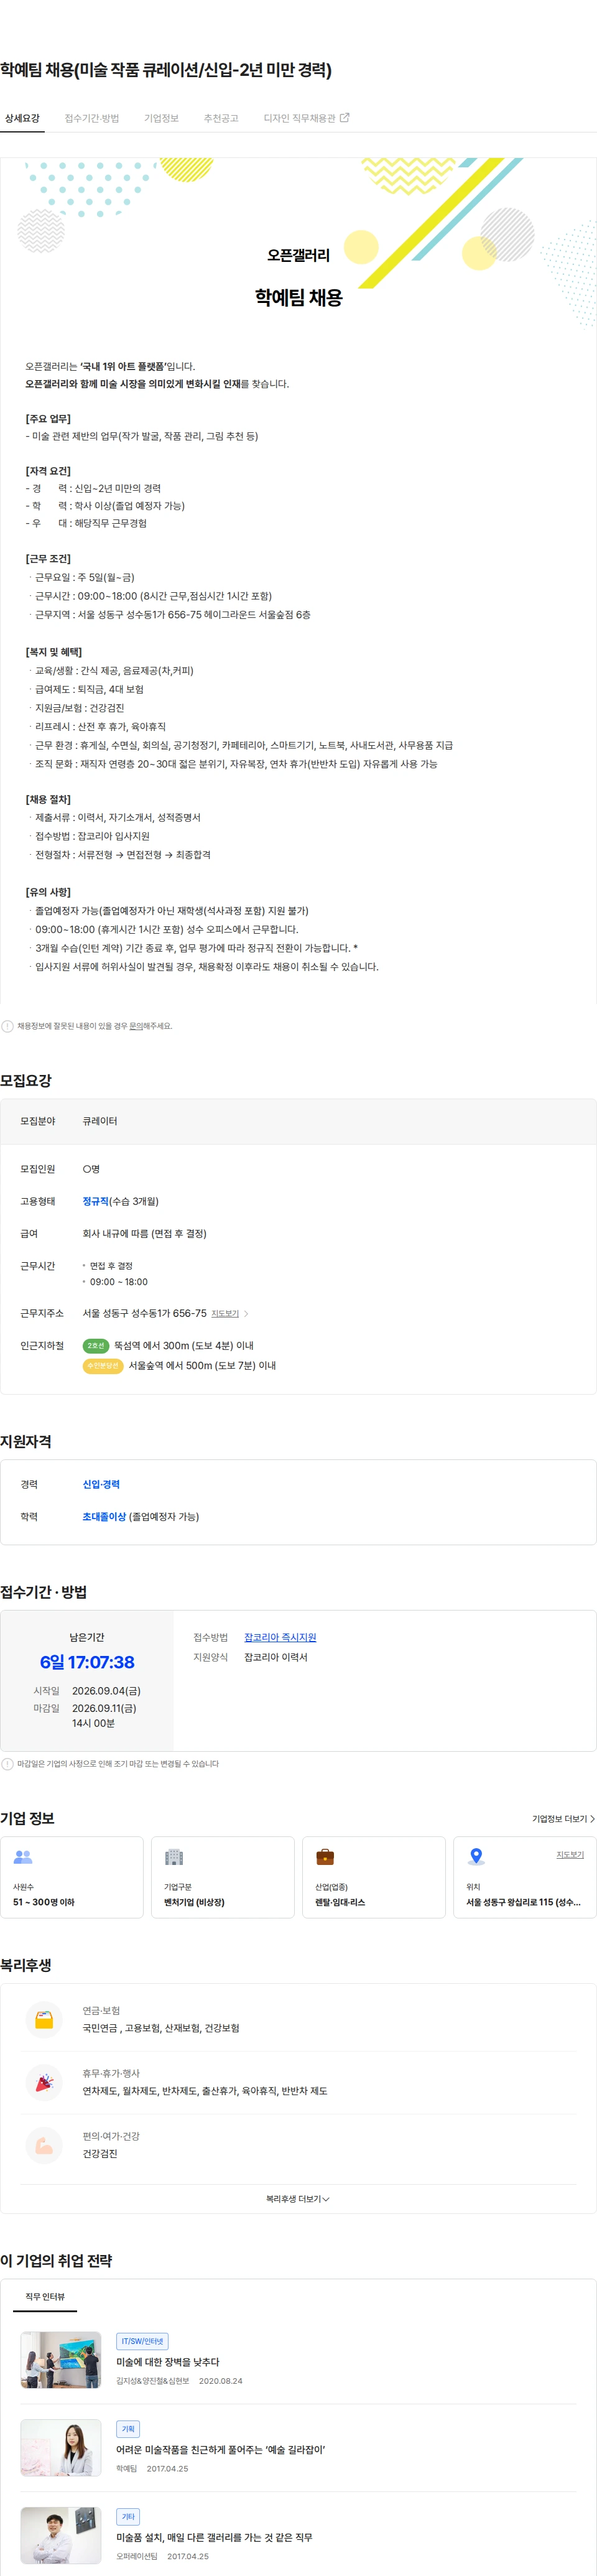Click info icon beside 채용정보 notice

7,1026
